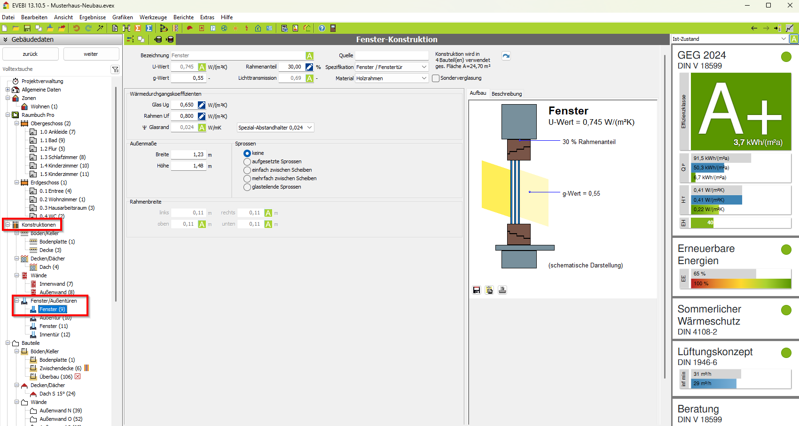Click the blue jump arrow next to usage info
The height and width of the screenshot is (426, 799).
[x=506, y=56]
